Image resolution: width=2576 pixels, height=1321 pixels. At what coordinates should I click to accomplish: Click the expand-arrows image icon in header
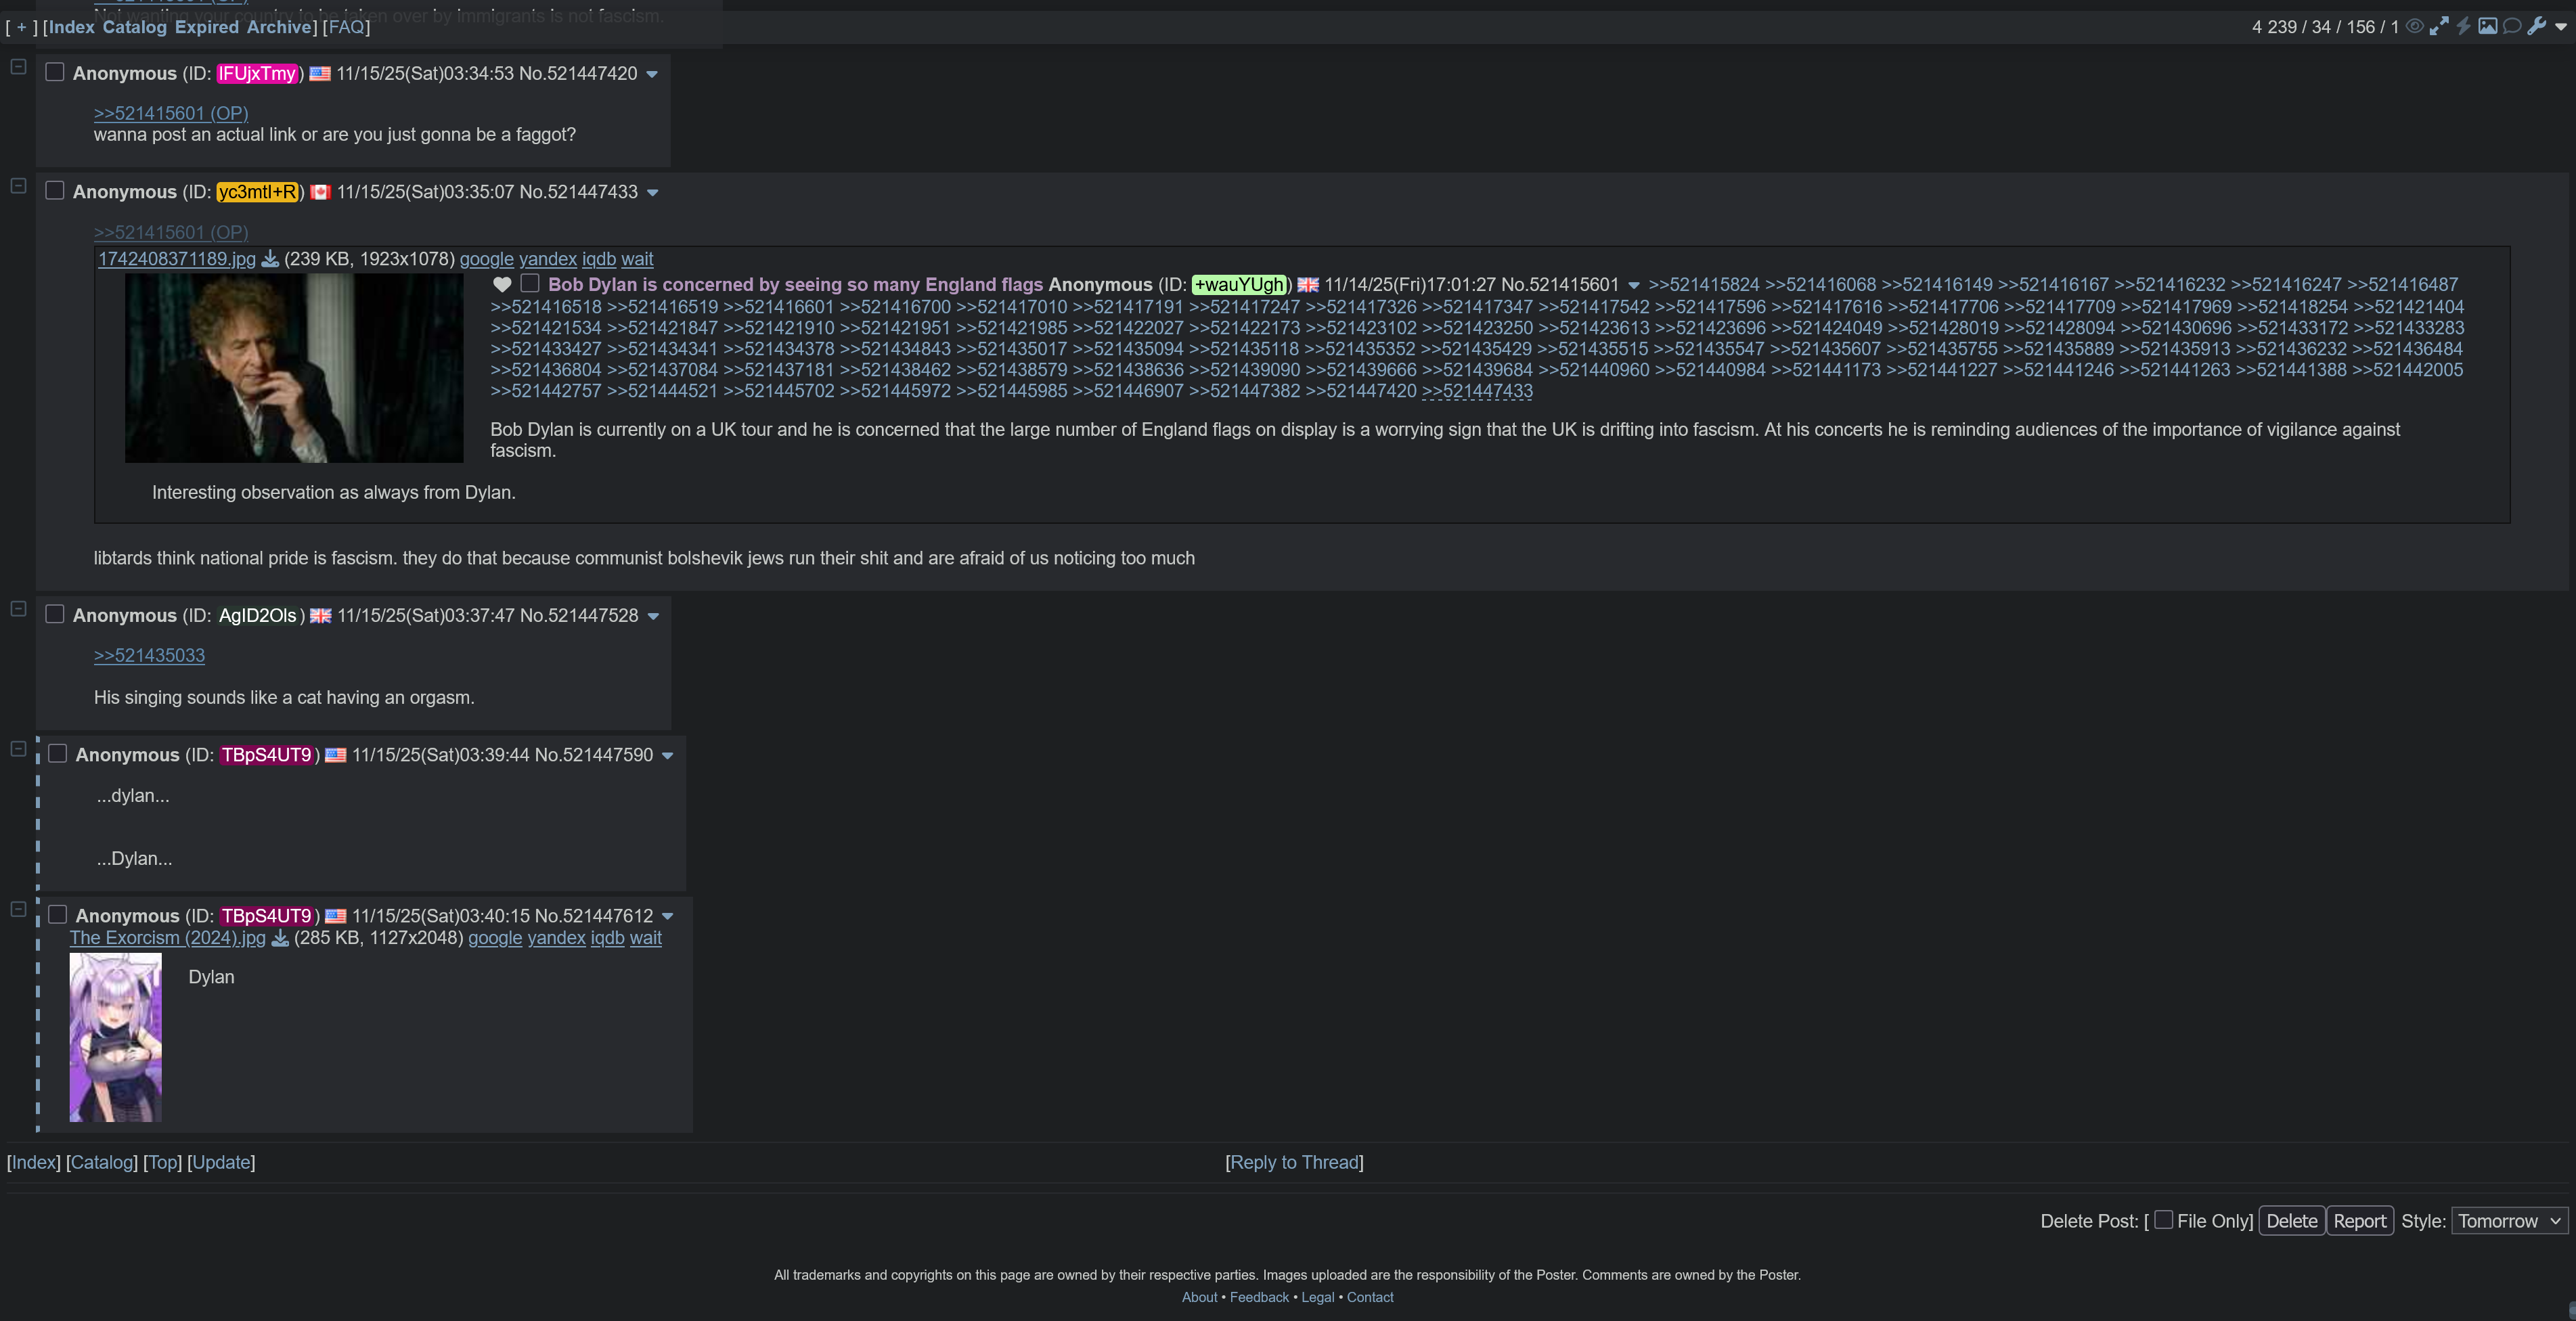[x=2439, y=26]
